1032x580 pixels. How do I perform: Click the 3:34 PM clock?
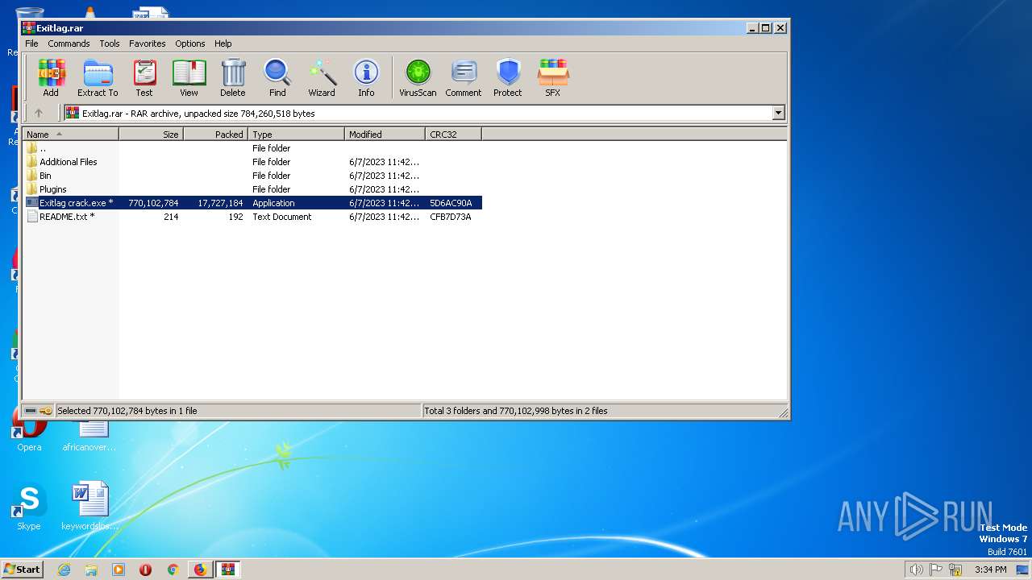coord(990,570)
